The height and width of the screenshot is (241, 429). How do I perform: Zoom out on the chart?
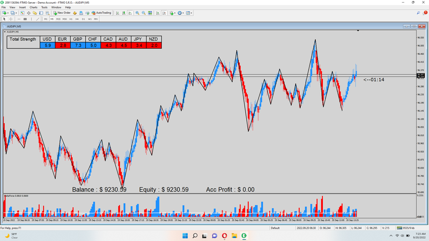(x=144, y=13)
